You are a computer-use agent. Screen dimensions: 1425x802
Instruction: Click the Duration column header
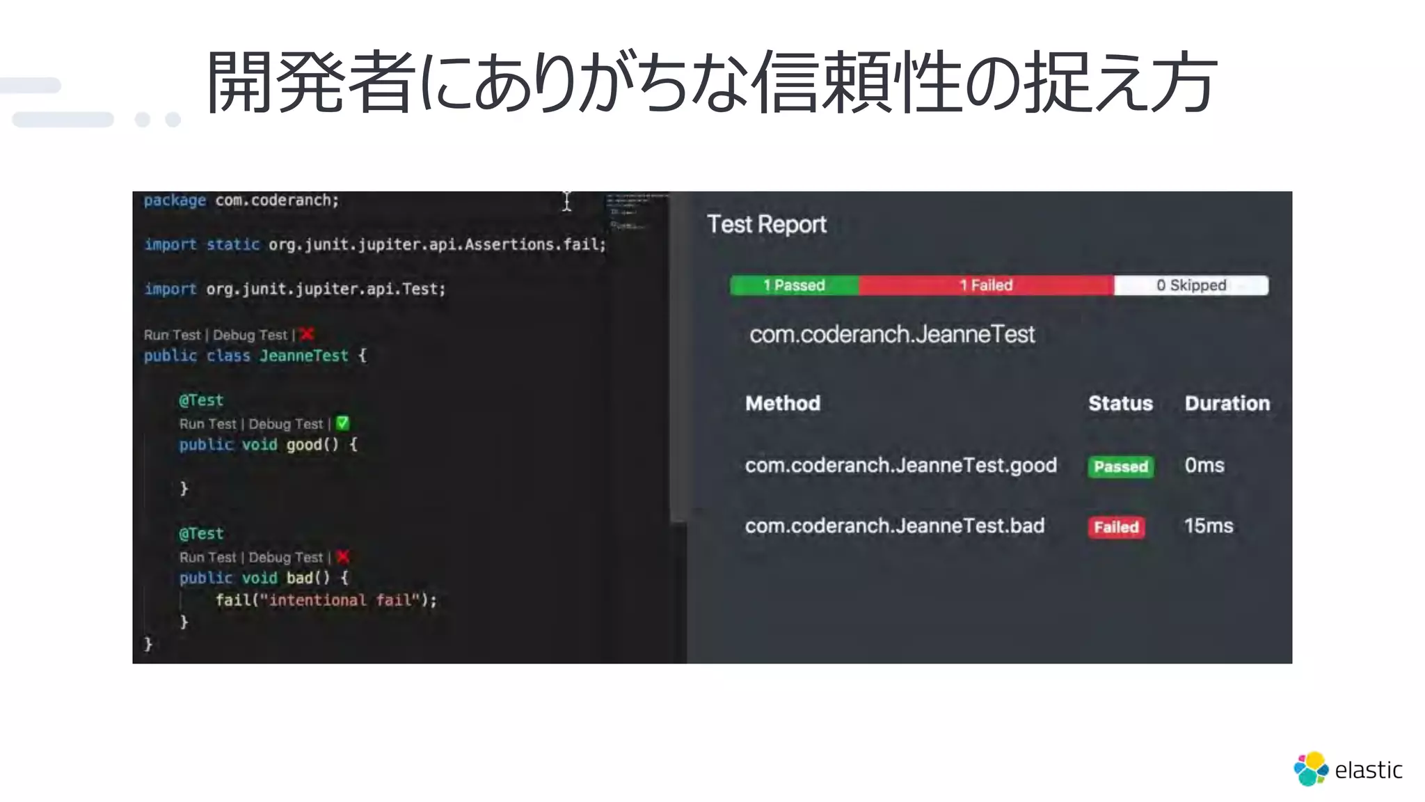coord(1227,404)
